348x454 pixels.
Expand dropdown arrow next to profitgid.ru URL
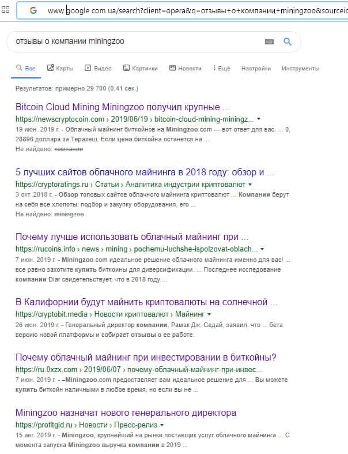pyautogui.click(x=162, y=425)
